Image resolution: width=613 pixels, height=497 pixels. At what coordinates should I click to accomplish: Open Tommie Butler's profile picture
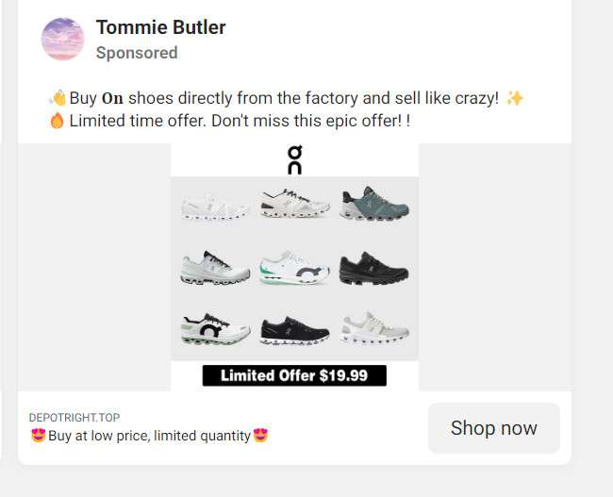(x=62, y=39)
